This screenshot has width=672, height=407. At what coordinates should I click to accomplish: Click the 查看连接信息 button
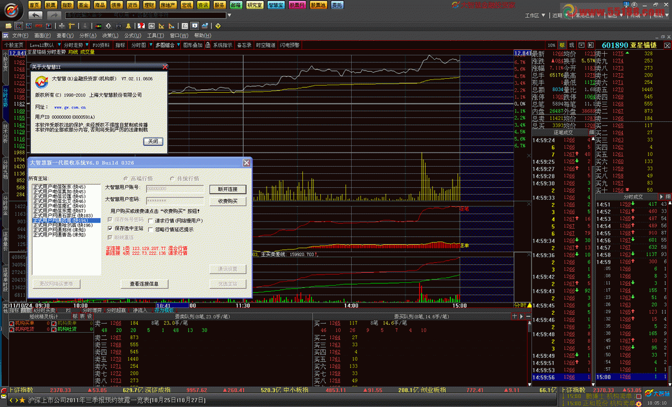[x=144, y=283]
